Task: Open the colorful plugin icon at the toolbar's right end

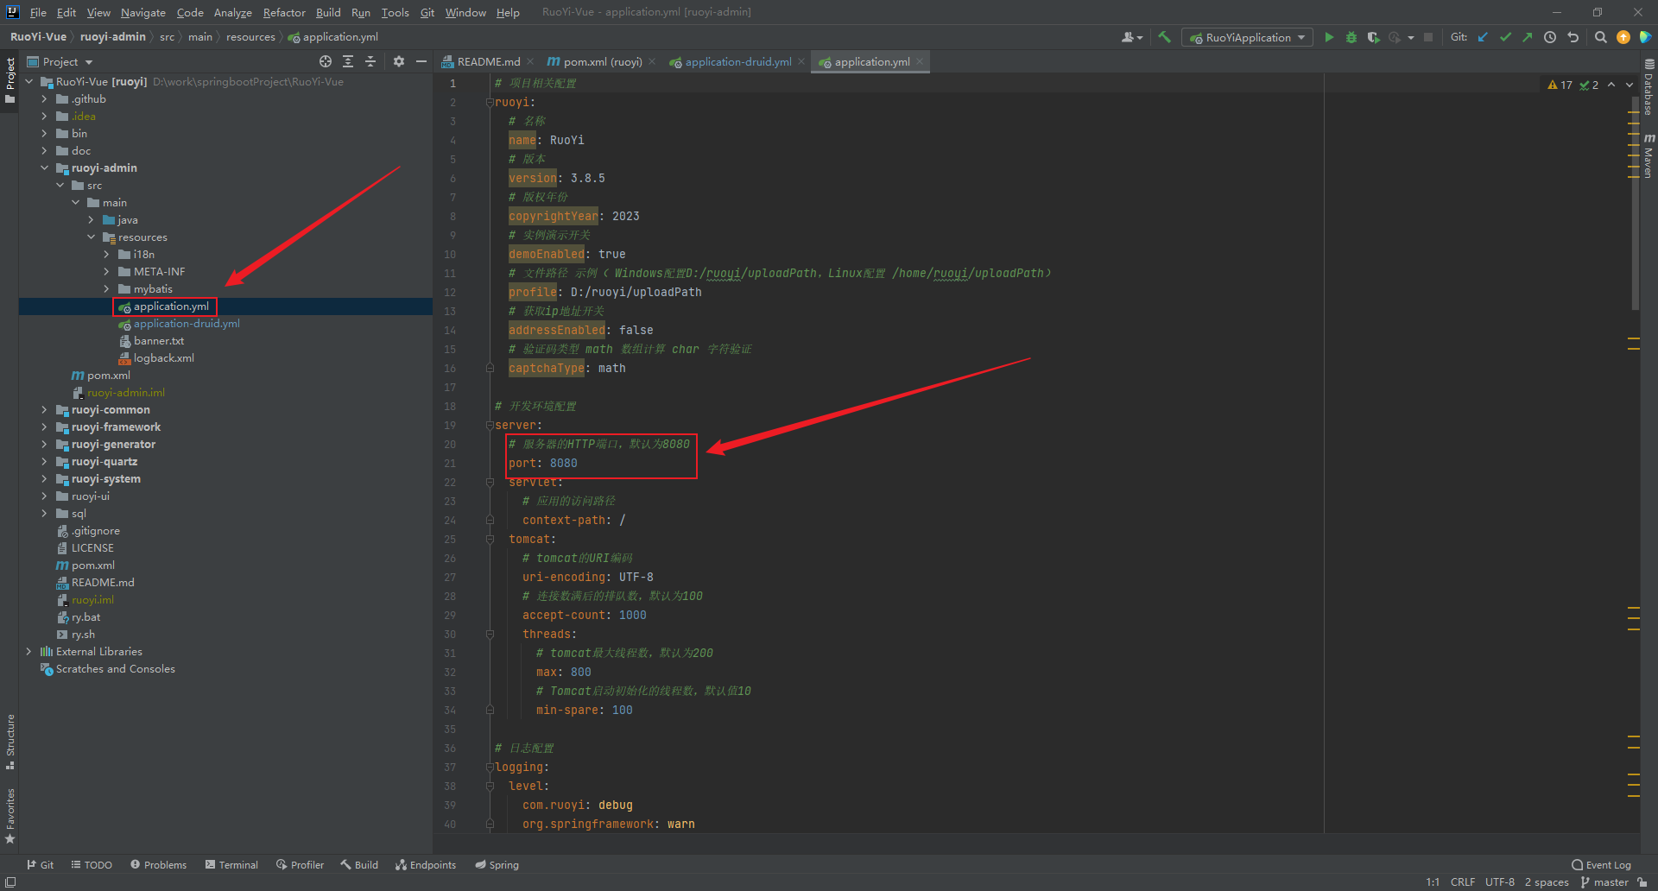Action: tap(1645, 37)
